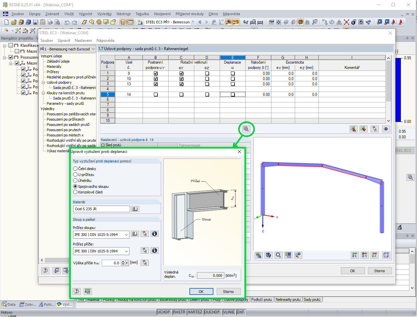
Task: Show isometric view under 3D view
Action: click(x=386, y=255)
